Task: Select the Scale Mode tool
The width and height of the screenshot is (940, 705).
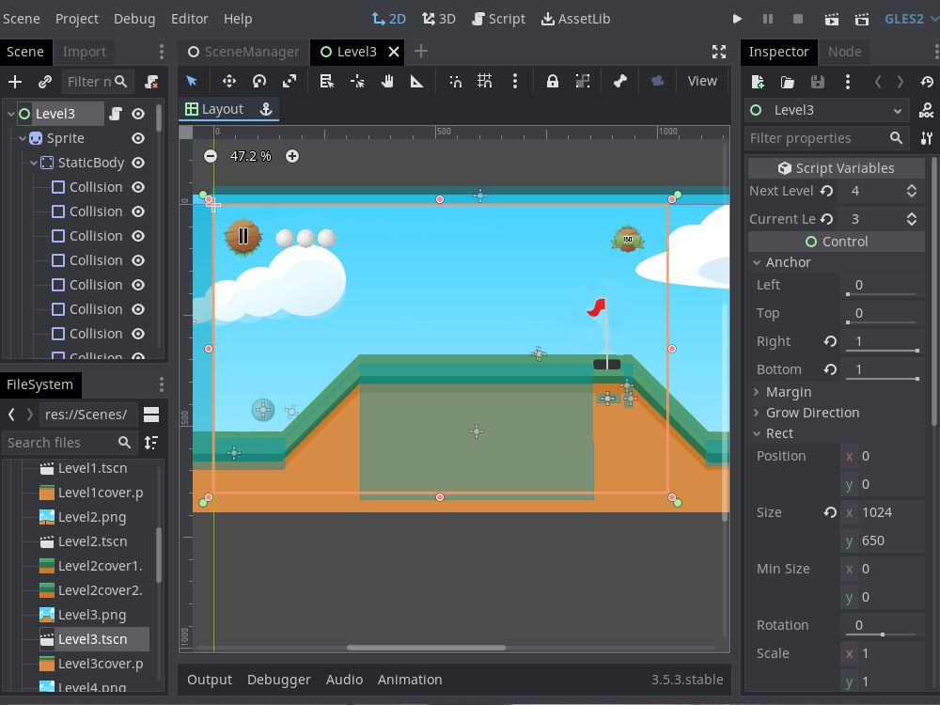Action: [x=290, y=81]
